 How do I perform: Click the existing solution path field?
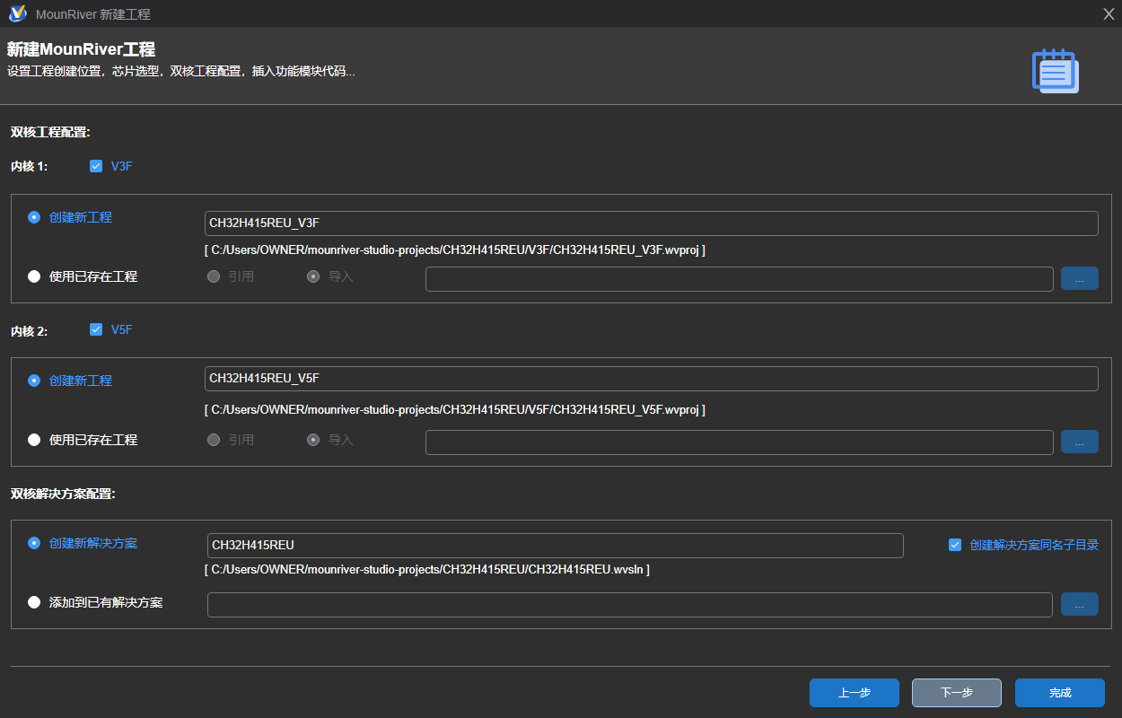coord(630,605)
